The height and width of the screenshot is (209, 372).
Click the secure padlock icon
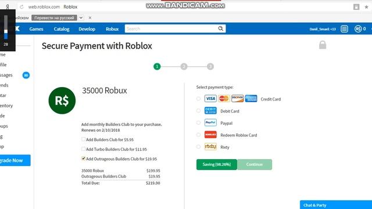coord(323,45)
